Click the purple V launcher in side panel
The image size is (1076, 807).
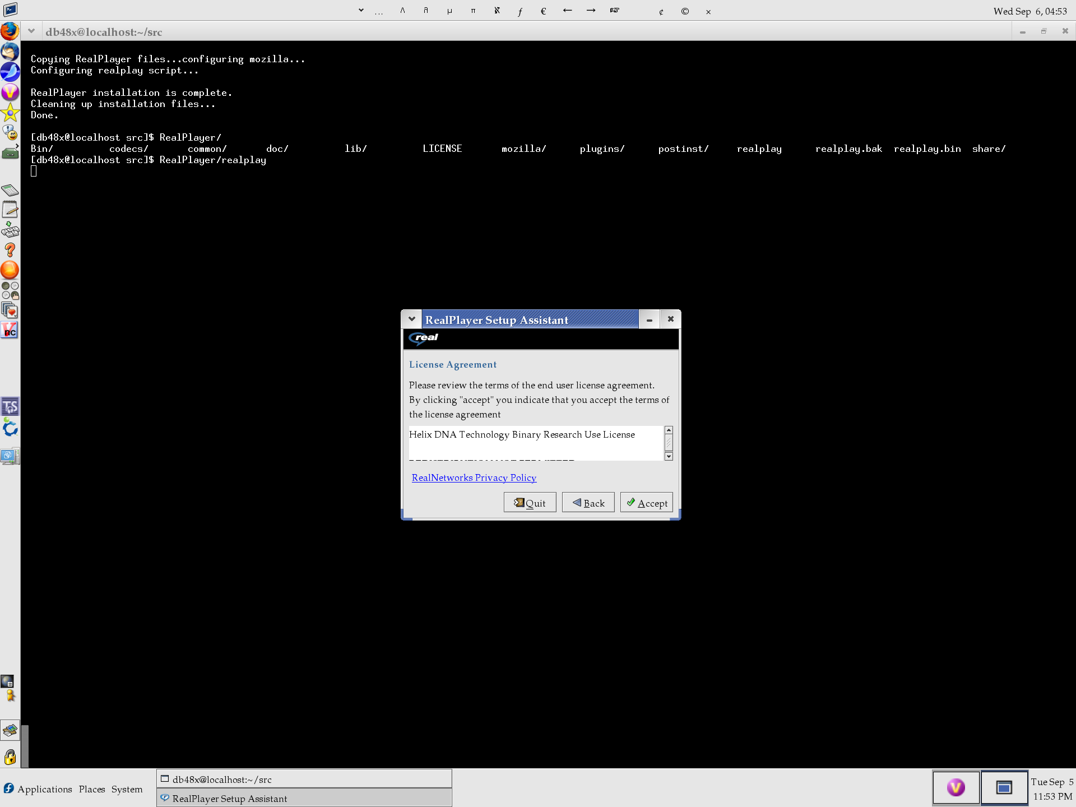10,92
